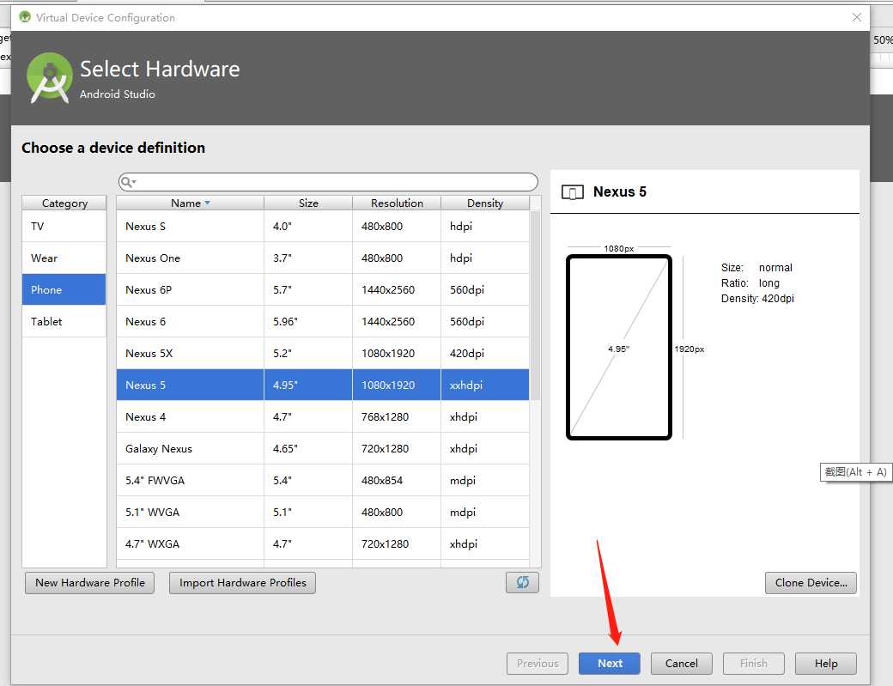Select the Nexus 5 device row
893x686 pixels.
tap(323, 385)
